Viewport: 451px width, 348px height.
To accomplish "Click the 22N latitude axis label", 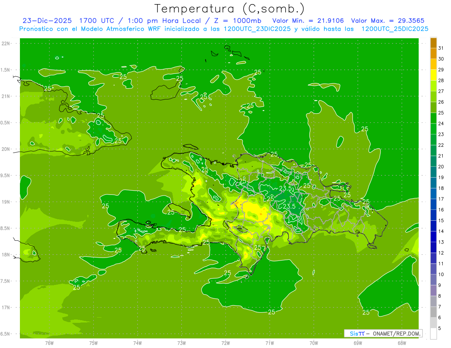I will (x=6, y=44).
